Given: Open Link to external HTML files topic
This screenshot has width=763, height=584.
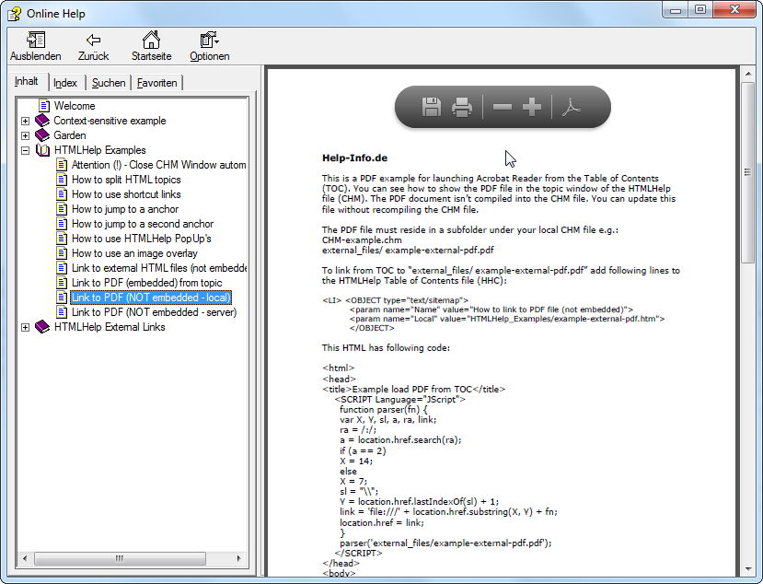Looking at the screenshot, I should click(x=158, y=268).
